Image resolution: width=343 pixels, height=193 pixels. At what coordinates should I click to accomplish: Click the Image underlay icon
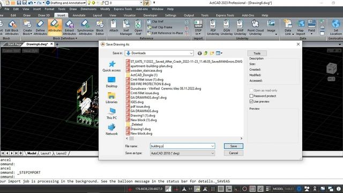pyautogui.click(x=271, y=26)
